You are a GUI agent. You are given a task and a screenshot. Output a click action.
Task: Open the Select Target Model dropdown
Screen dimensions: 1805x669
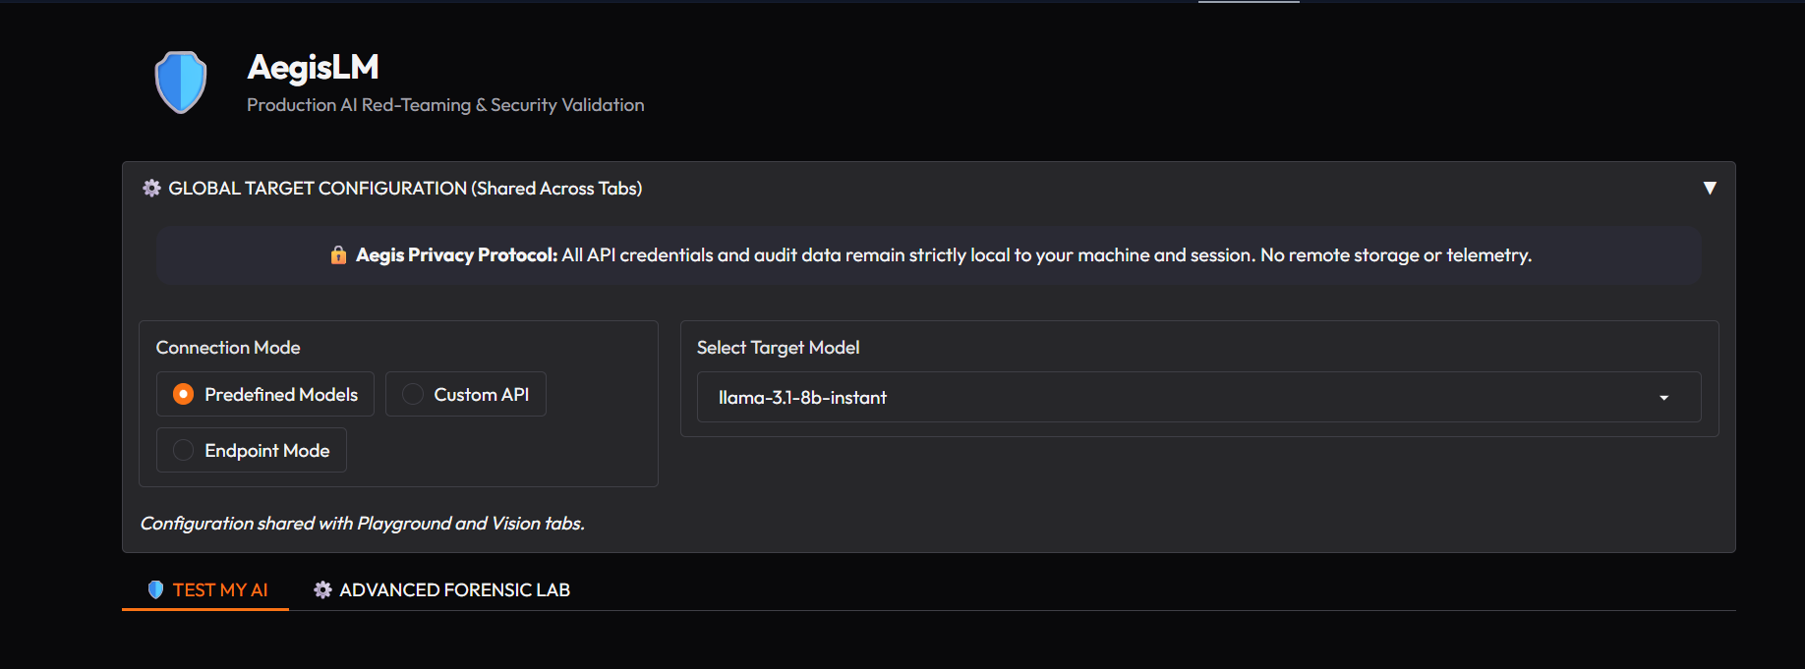1198,397
